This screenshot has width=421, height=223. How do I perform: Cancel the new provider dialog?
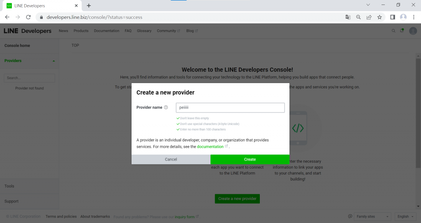pos(171,159)
